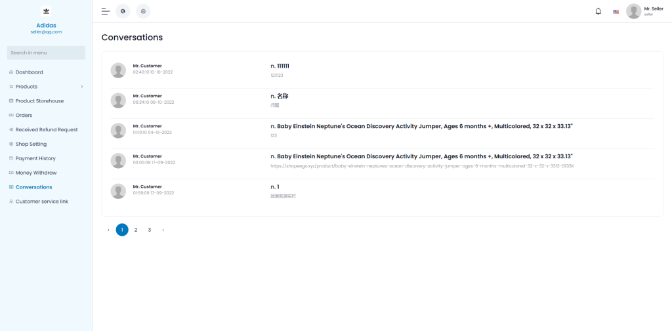
Task: Open Payment History in sidebar
Action: (x=35, y=158)
